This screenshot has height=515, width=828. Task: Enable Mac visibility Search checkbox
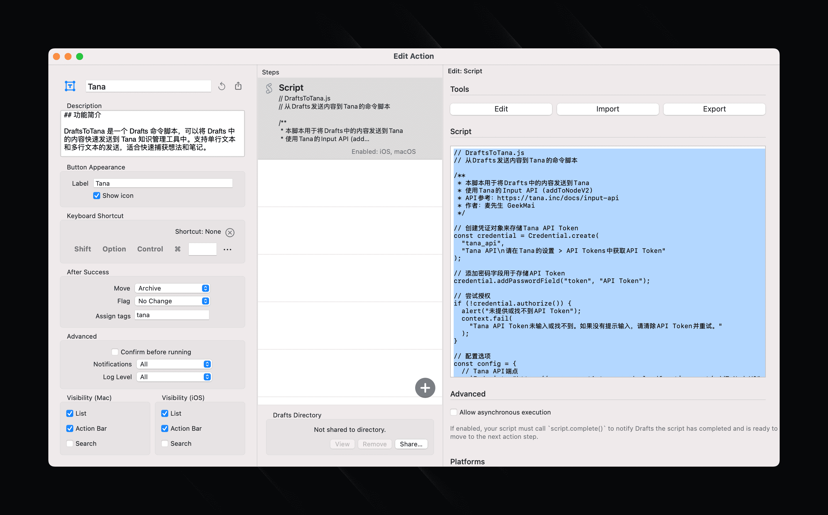70,443
